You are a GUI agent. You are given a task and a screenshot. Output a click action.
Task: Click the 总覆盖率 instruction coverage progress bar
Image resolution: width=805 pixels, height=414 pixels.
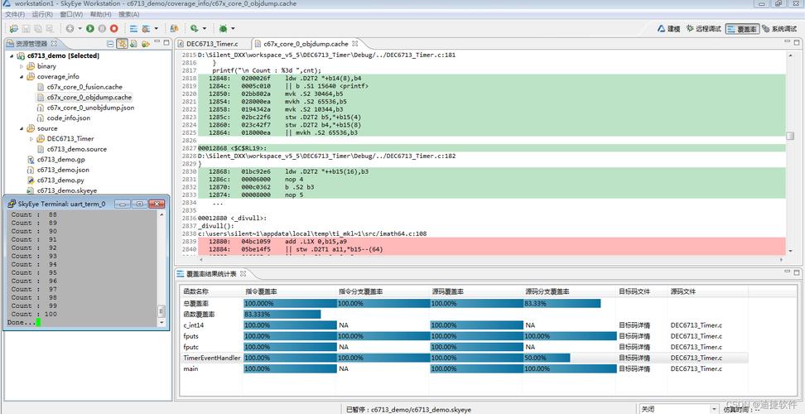(289, 303)
